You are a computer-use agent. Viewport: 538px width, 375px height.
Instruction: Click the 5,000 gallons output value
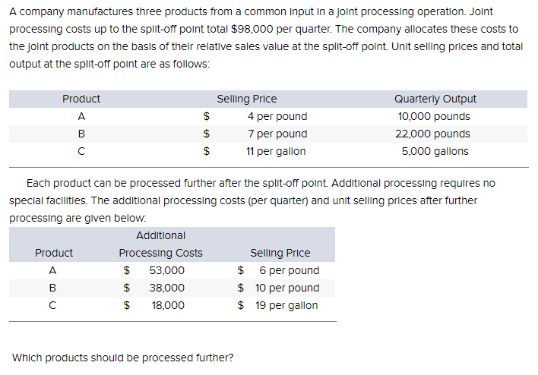[x=435, y=151]
